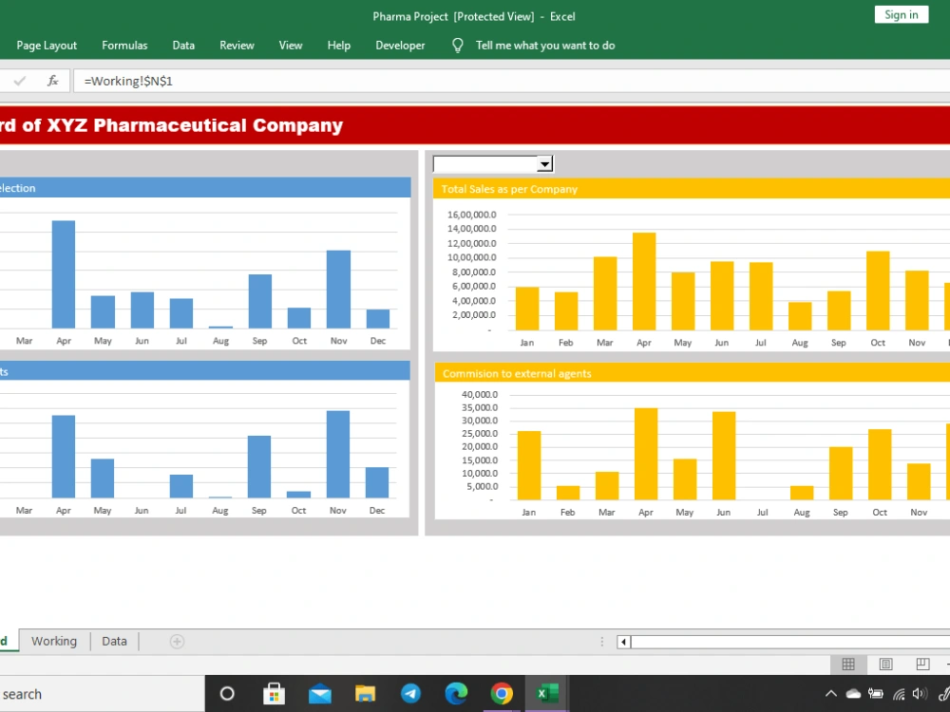
Task: Click horizontal scrollbar left arrow
Action: (x=623, y=642)
